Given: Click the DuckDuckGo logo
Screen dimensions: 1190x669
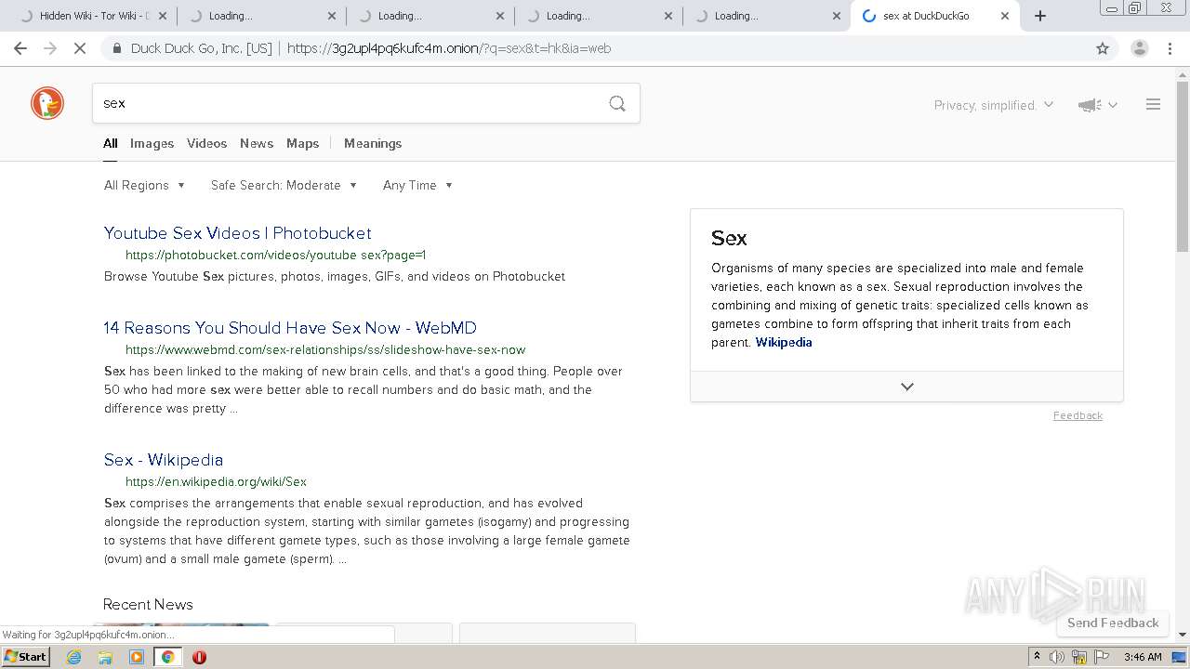Looking at the screenshot, I should click(47, 103).
